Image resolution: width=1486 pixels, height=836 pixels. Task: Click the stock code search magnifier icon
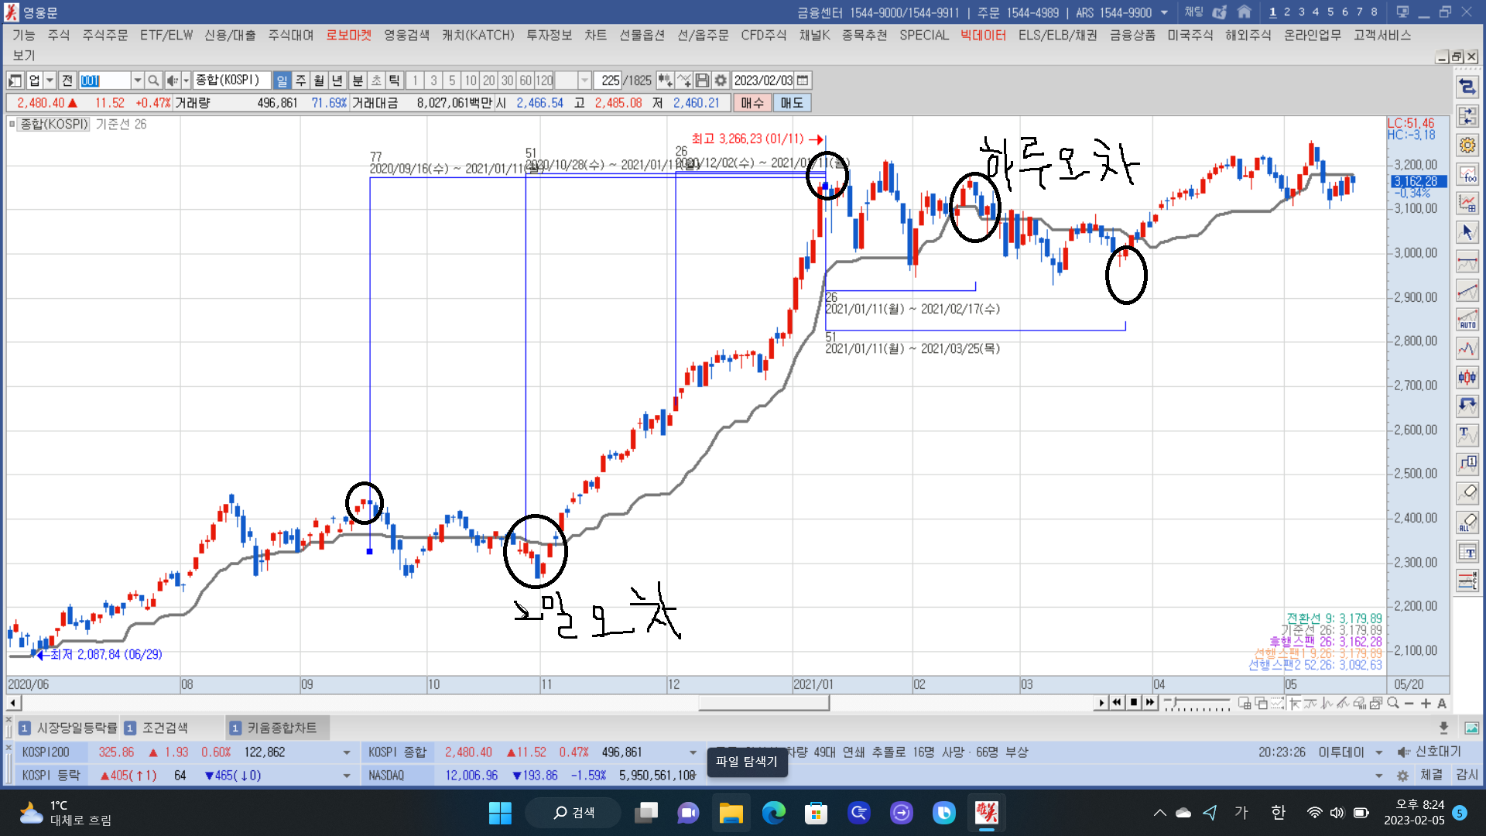coord(153,81)
